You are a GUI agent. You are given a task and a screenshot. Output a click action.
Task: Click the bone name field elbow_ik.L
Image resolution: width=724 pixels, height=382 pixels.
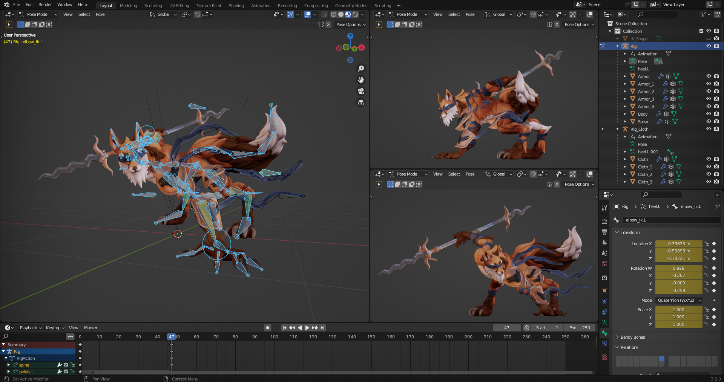click(x=671, y=220)
